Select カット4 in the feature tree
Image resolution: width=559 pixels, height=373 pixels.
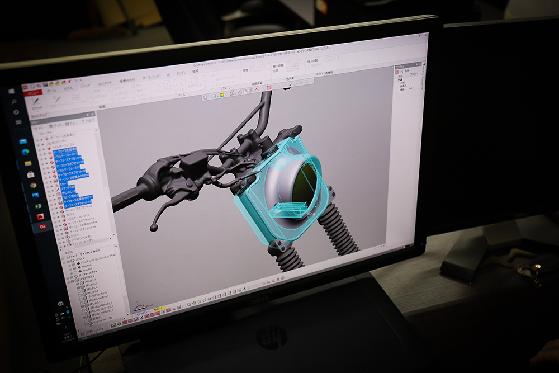75,237
